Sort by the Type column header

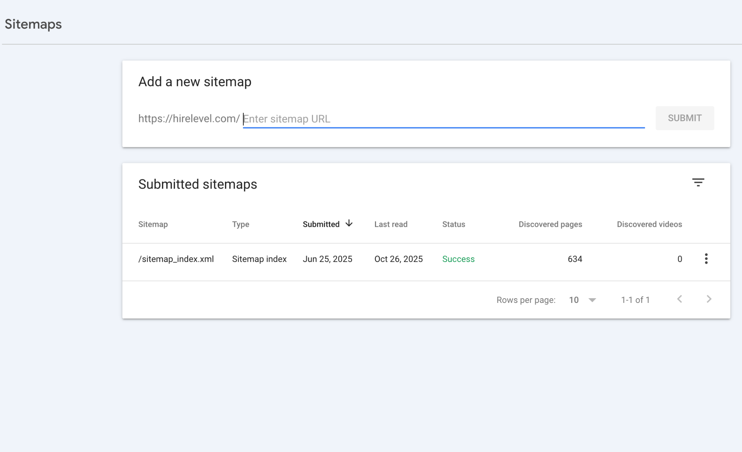point(241,224)
